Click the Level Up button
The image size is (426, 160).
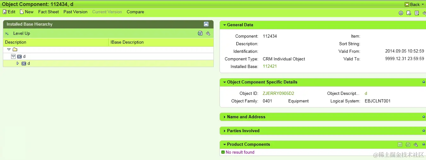pyautogui.click(x=22, y=33)
